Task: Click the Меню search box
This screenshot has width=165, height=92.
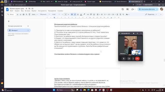Action: pos(11,14)
